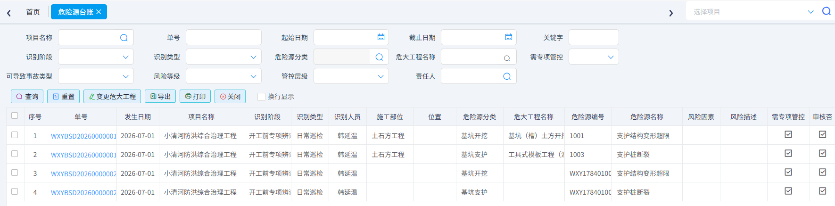835x206 pixels.
Task: Open calendar picker for 起始日期
Action: coord(381,37)
